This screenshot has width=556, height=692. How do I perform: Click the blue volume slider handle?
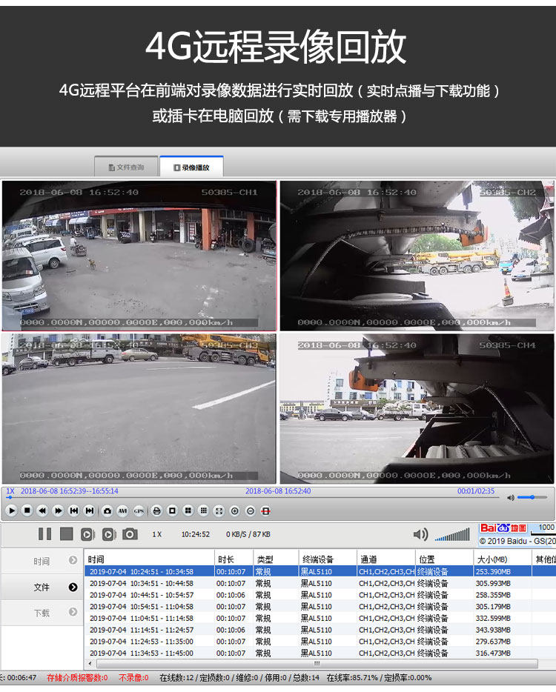tap(532, 497)
